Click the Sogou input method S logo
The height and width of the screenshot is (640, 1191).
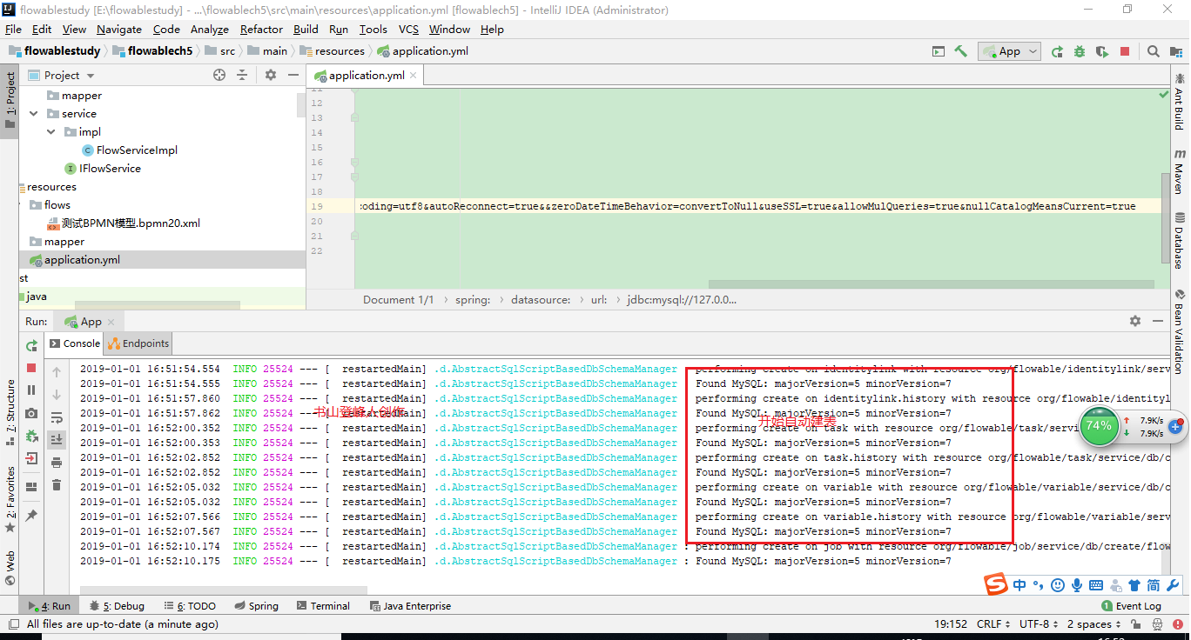pos(996,584)
